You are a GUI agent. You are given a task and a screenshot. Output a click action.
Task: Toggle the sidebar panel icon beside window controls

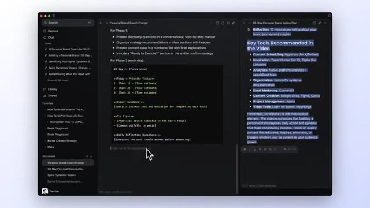(x=54, y=16)
